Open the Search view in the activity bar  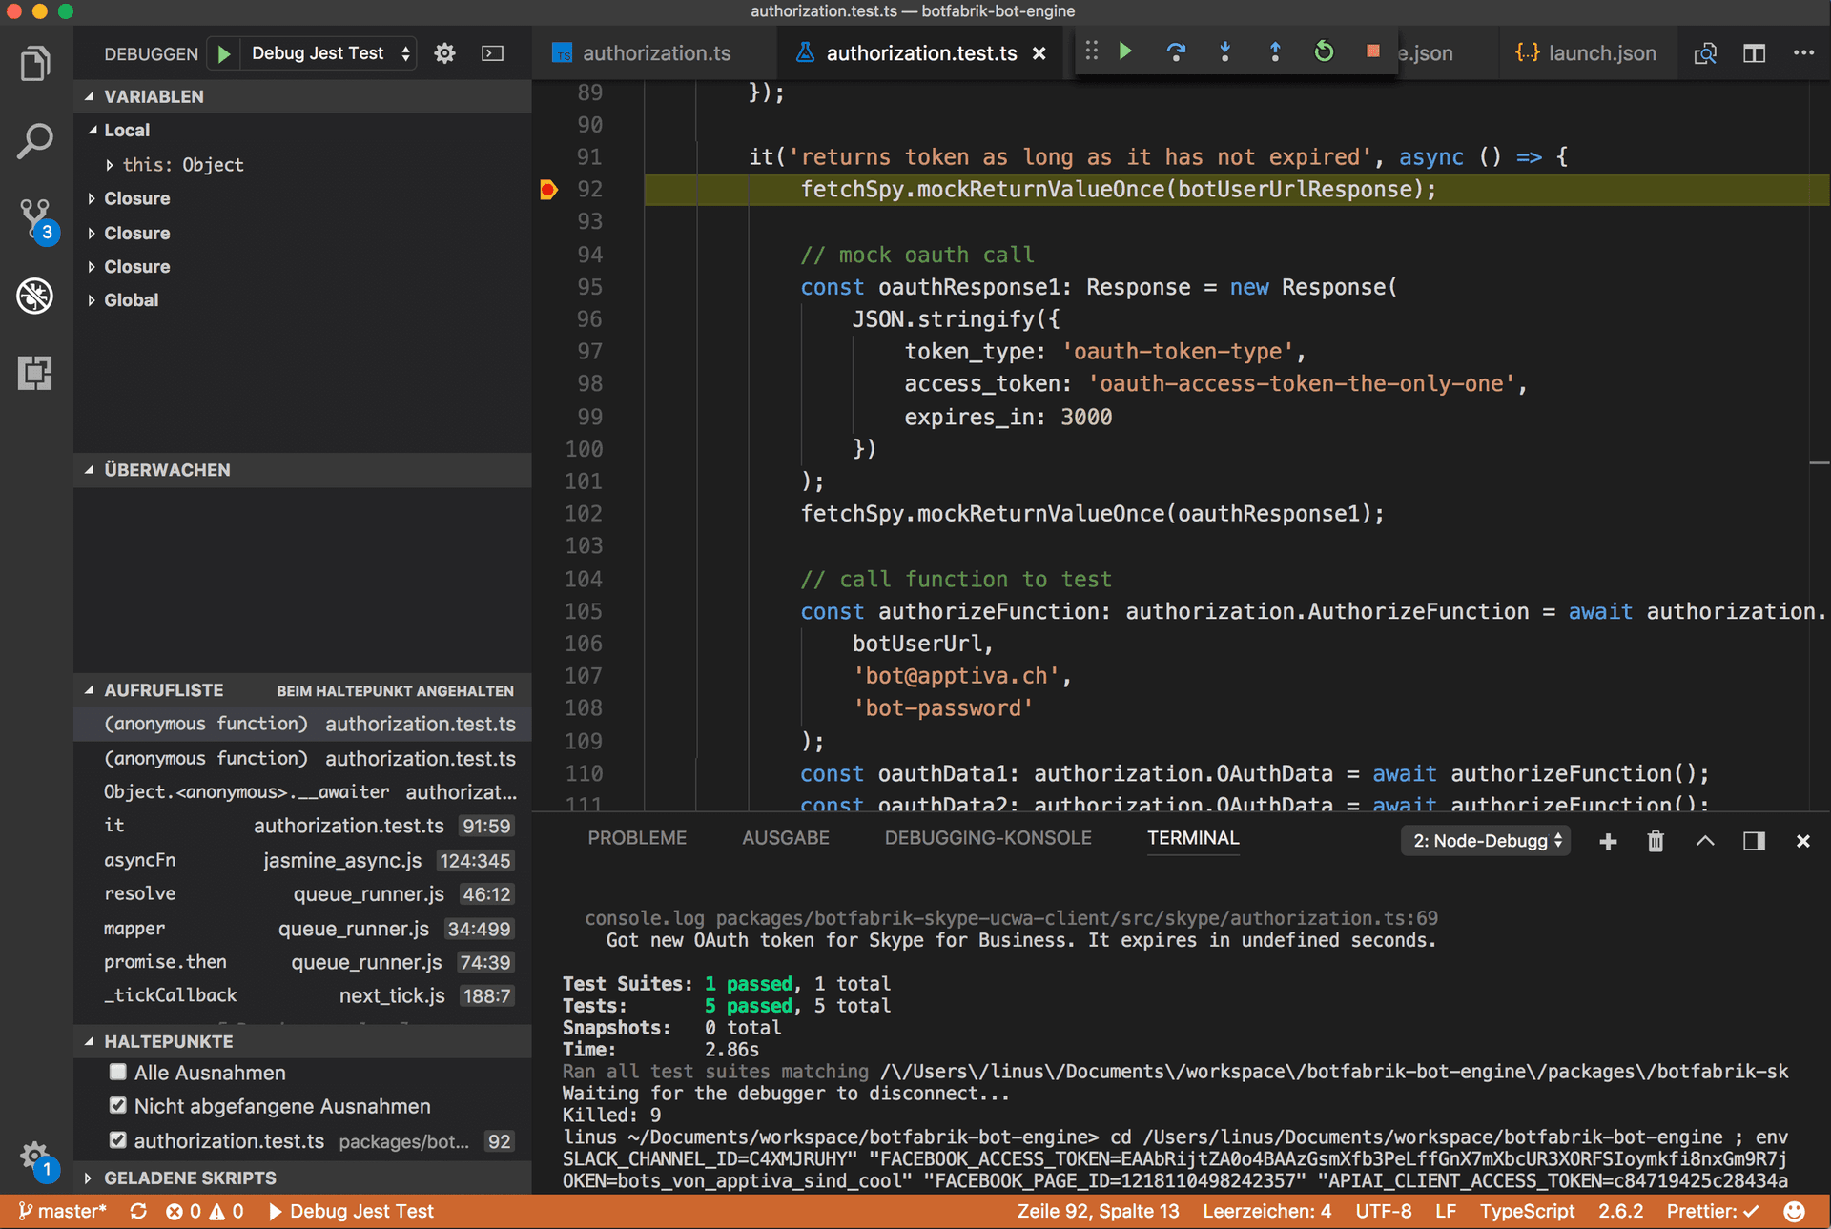tap(35, 141)
